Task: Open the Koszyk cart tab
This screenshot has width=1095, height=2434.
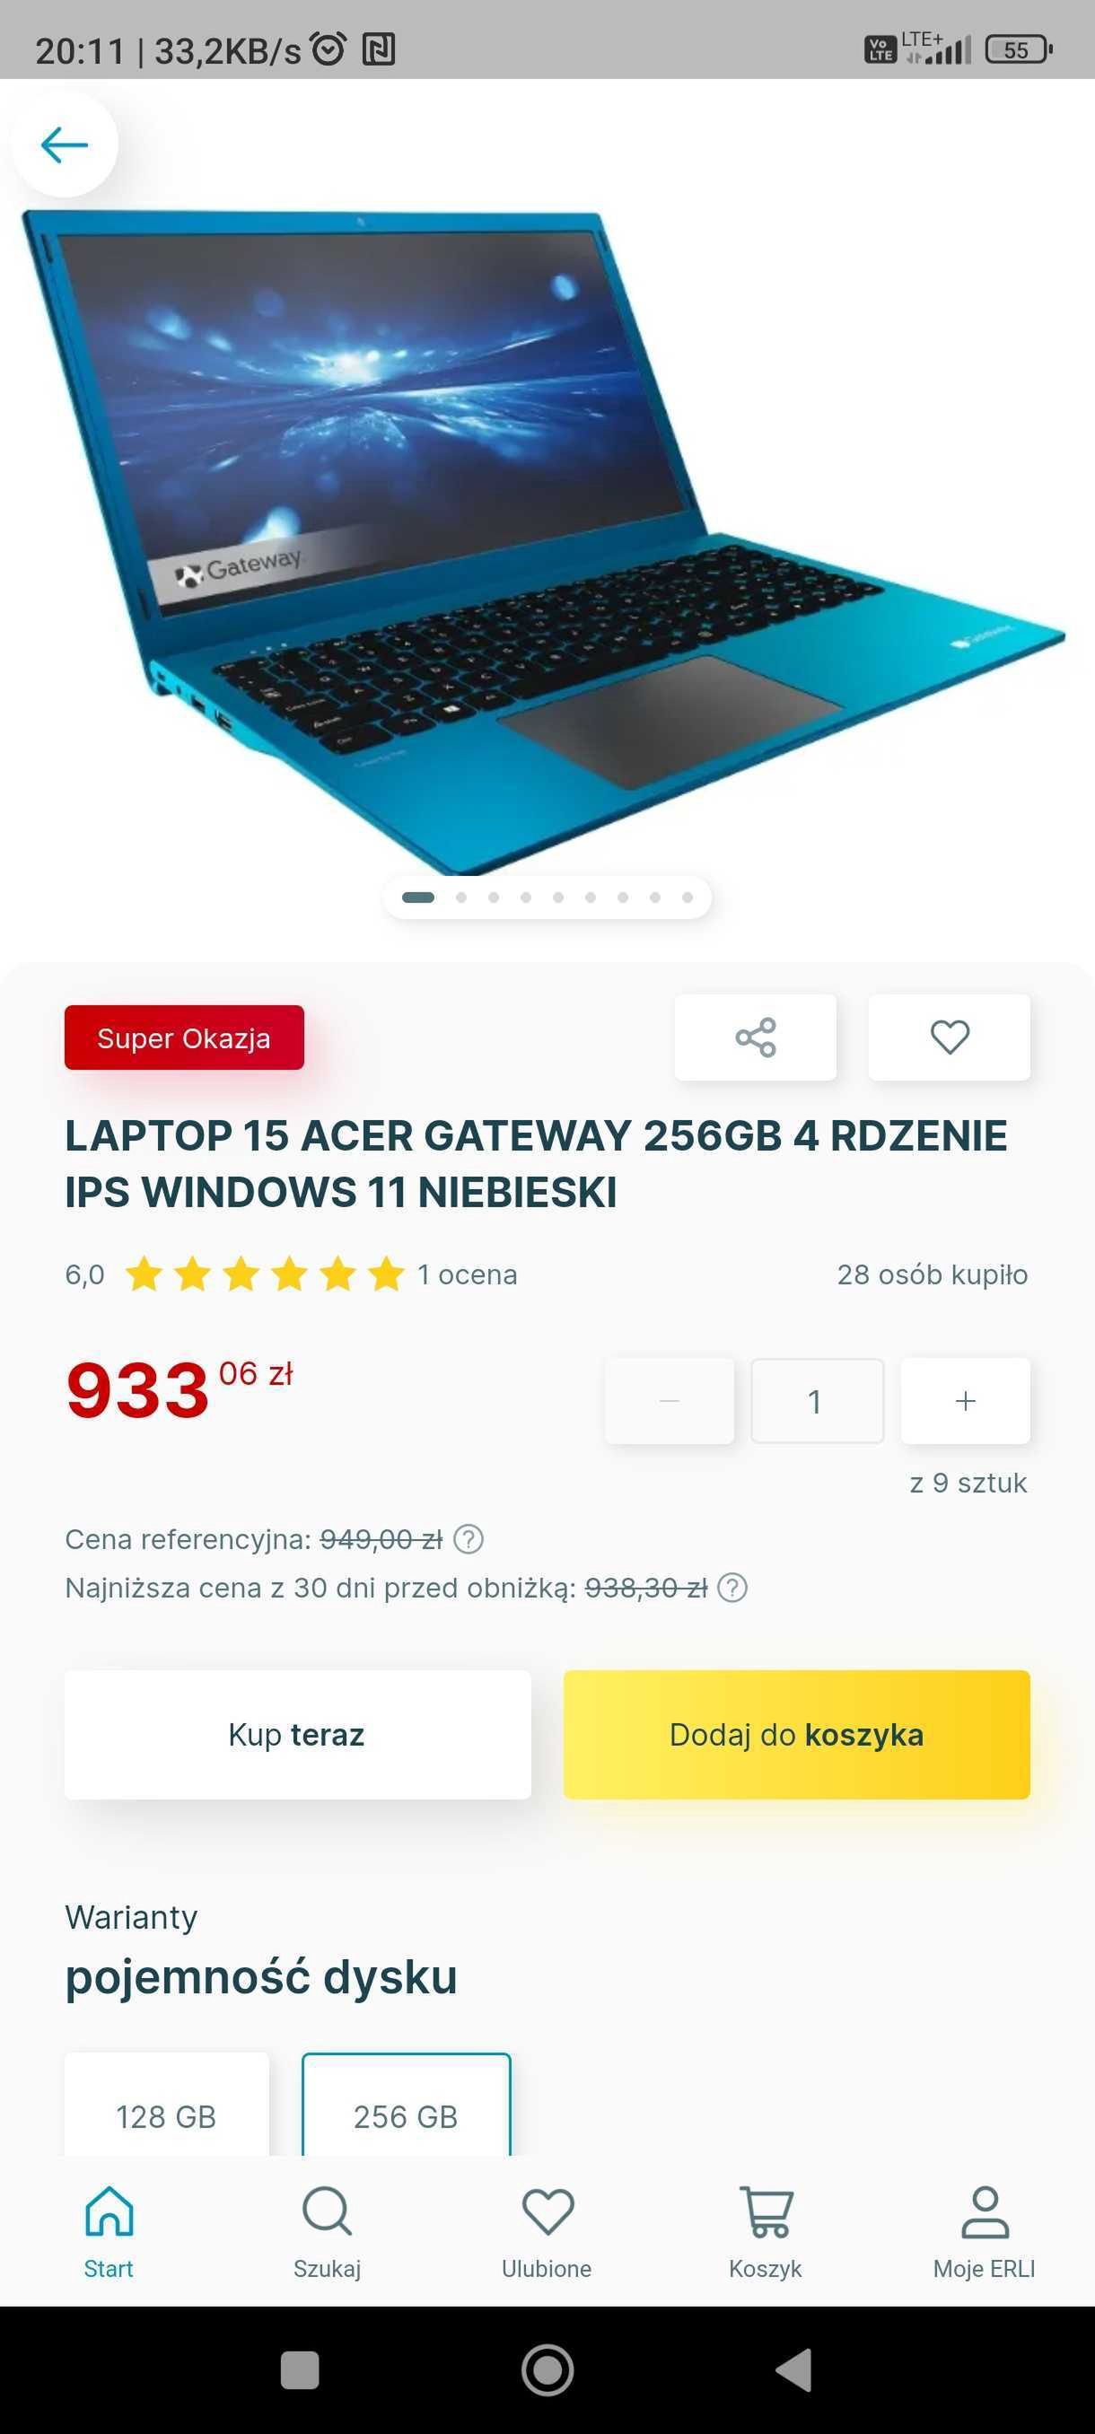Action: coord(766,2232)
